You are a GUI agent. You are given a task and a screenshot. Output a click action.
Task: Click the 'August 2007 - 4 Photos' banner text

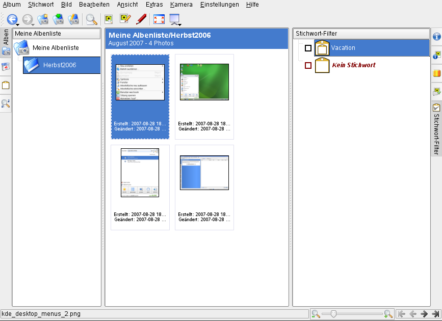coord(141,43)
